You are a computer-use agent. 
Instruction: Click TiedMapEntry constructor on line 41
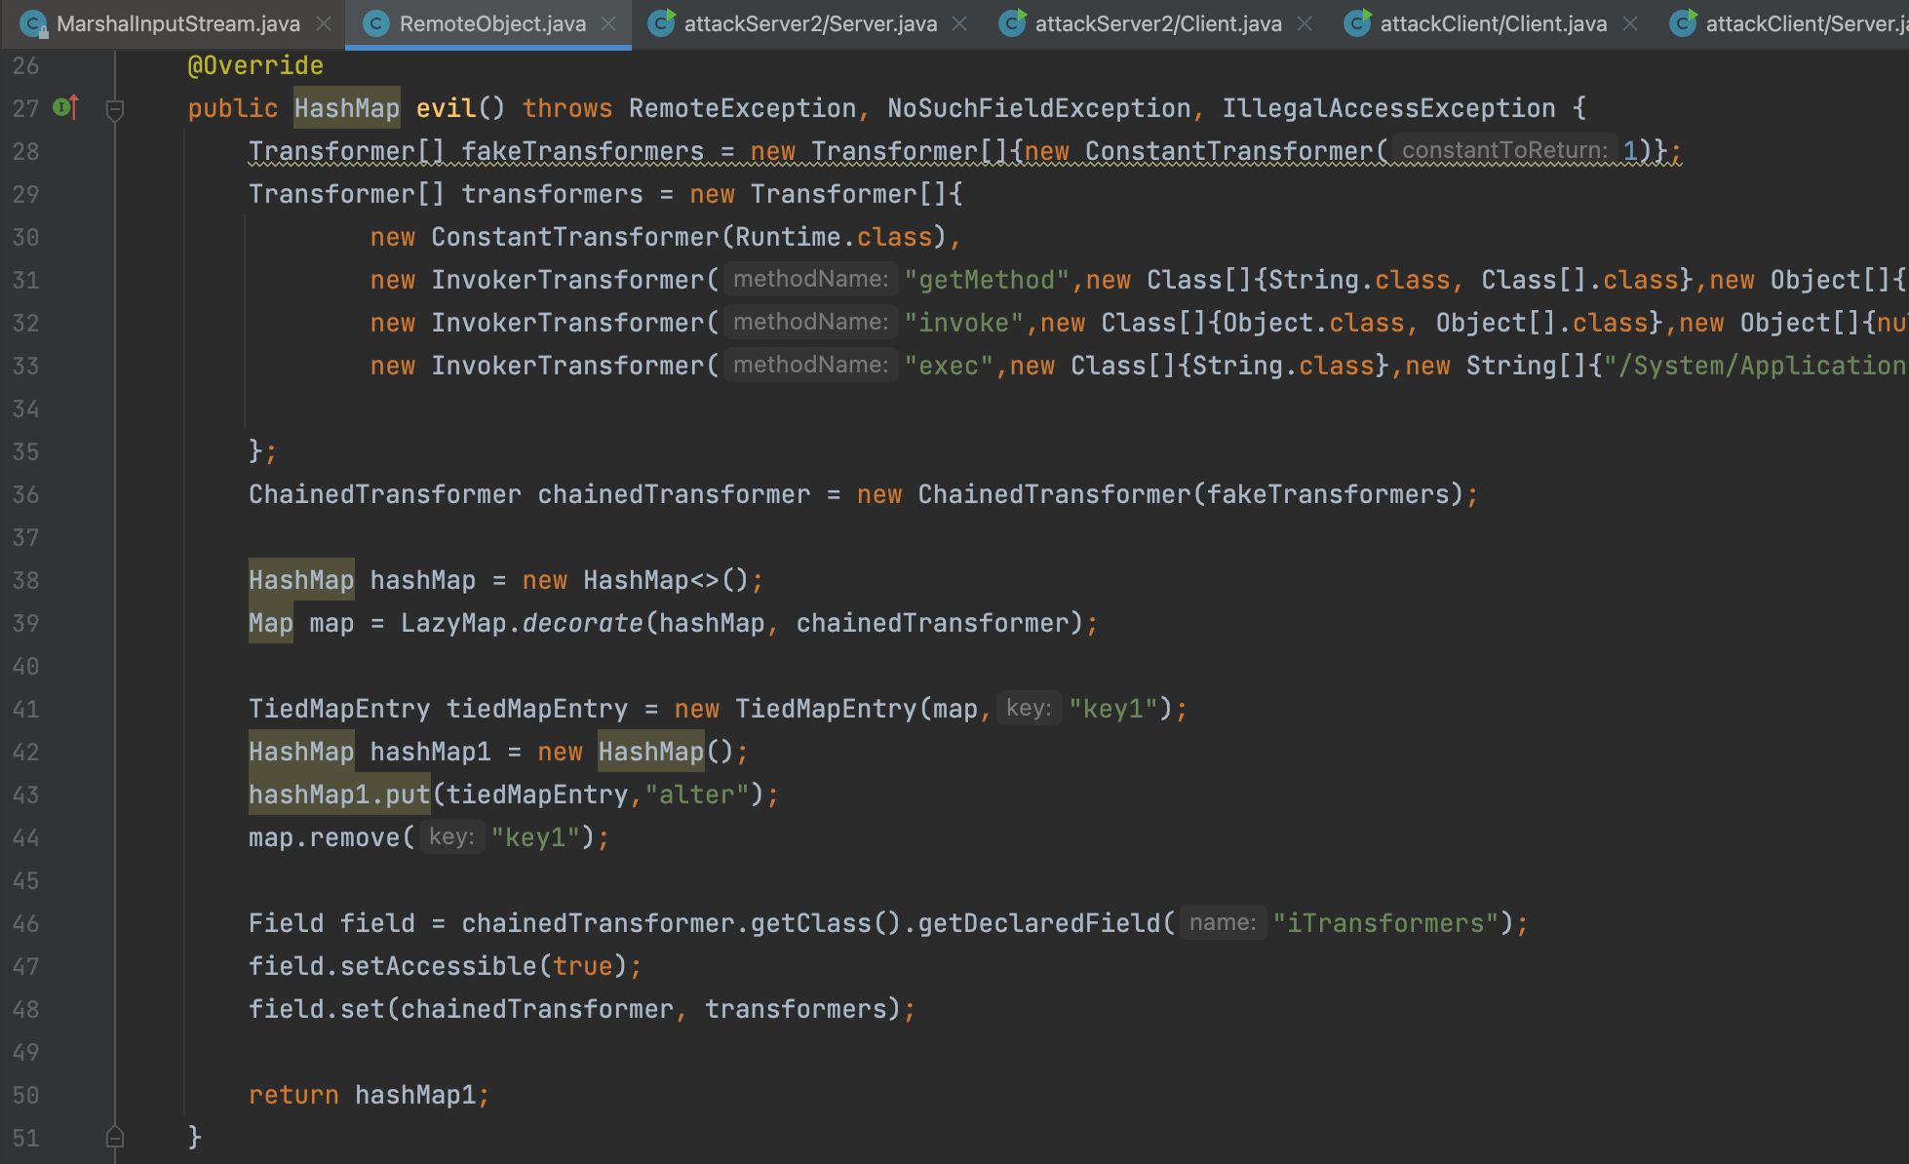point(826,709)
